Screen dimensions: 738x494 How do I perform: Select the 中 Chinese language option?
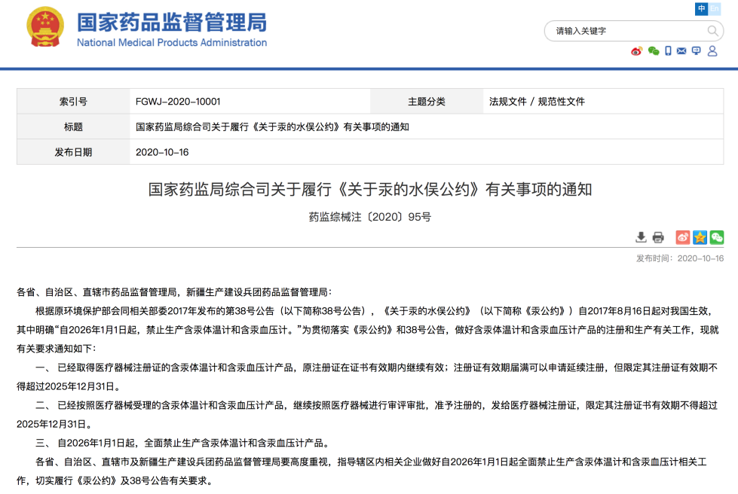tap(702, 9)
